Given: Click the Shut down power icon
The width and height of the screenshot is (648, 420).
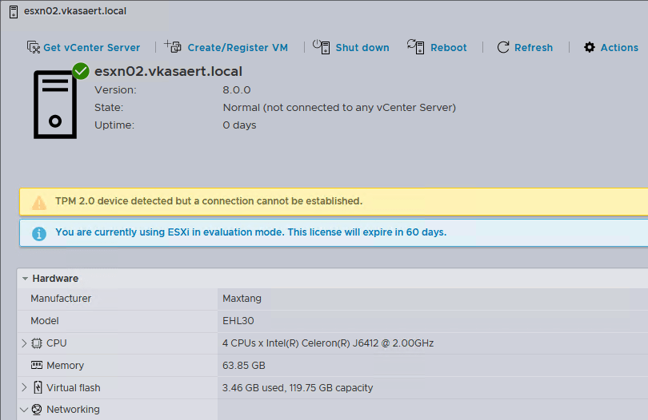Looking at the screenshot, I should click(x=321, y=46).
